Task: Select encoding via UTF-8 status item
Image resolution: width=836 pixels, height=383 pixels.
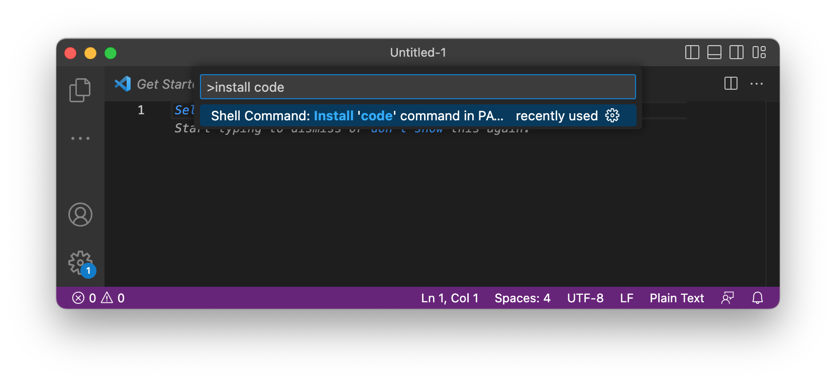Action: 585,298
